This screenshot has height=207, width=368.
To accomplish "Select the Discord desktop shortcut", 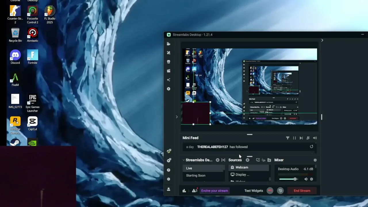I will [15, 57].
